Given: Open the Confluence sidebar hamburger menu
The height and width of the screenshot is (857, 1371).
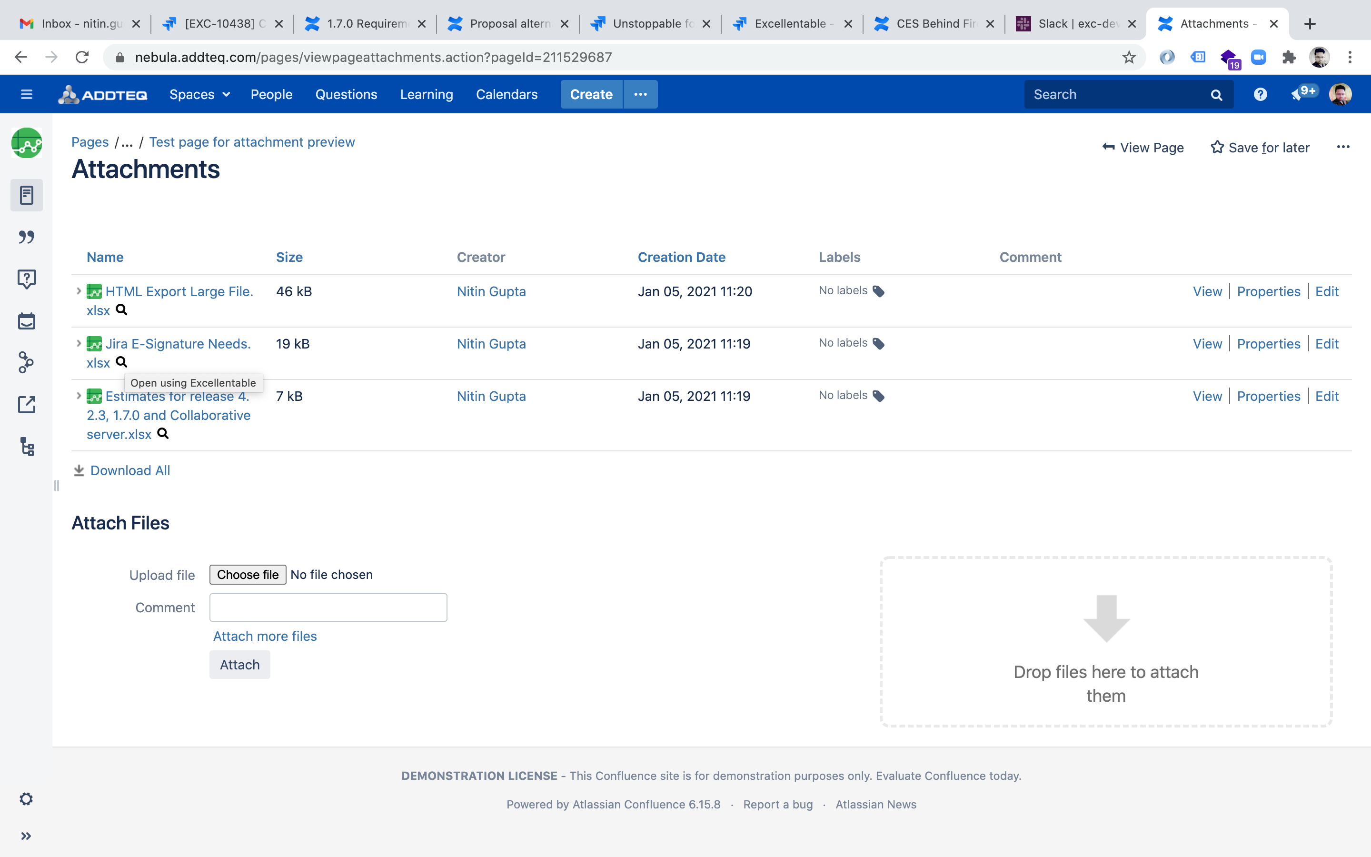Looking at the screenshot, I should 27,94.
